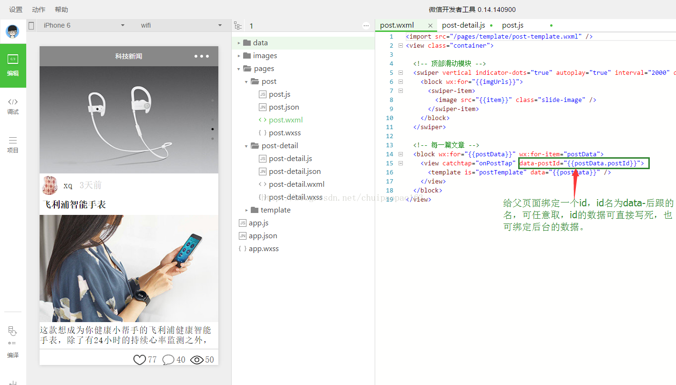Tap the simulator three-dot menu icon
This screenshot has width=676, height=385.
click(x=202, y=56)
